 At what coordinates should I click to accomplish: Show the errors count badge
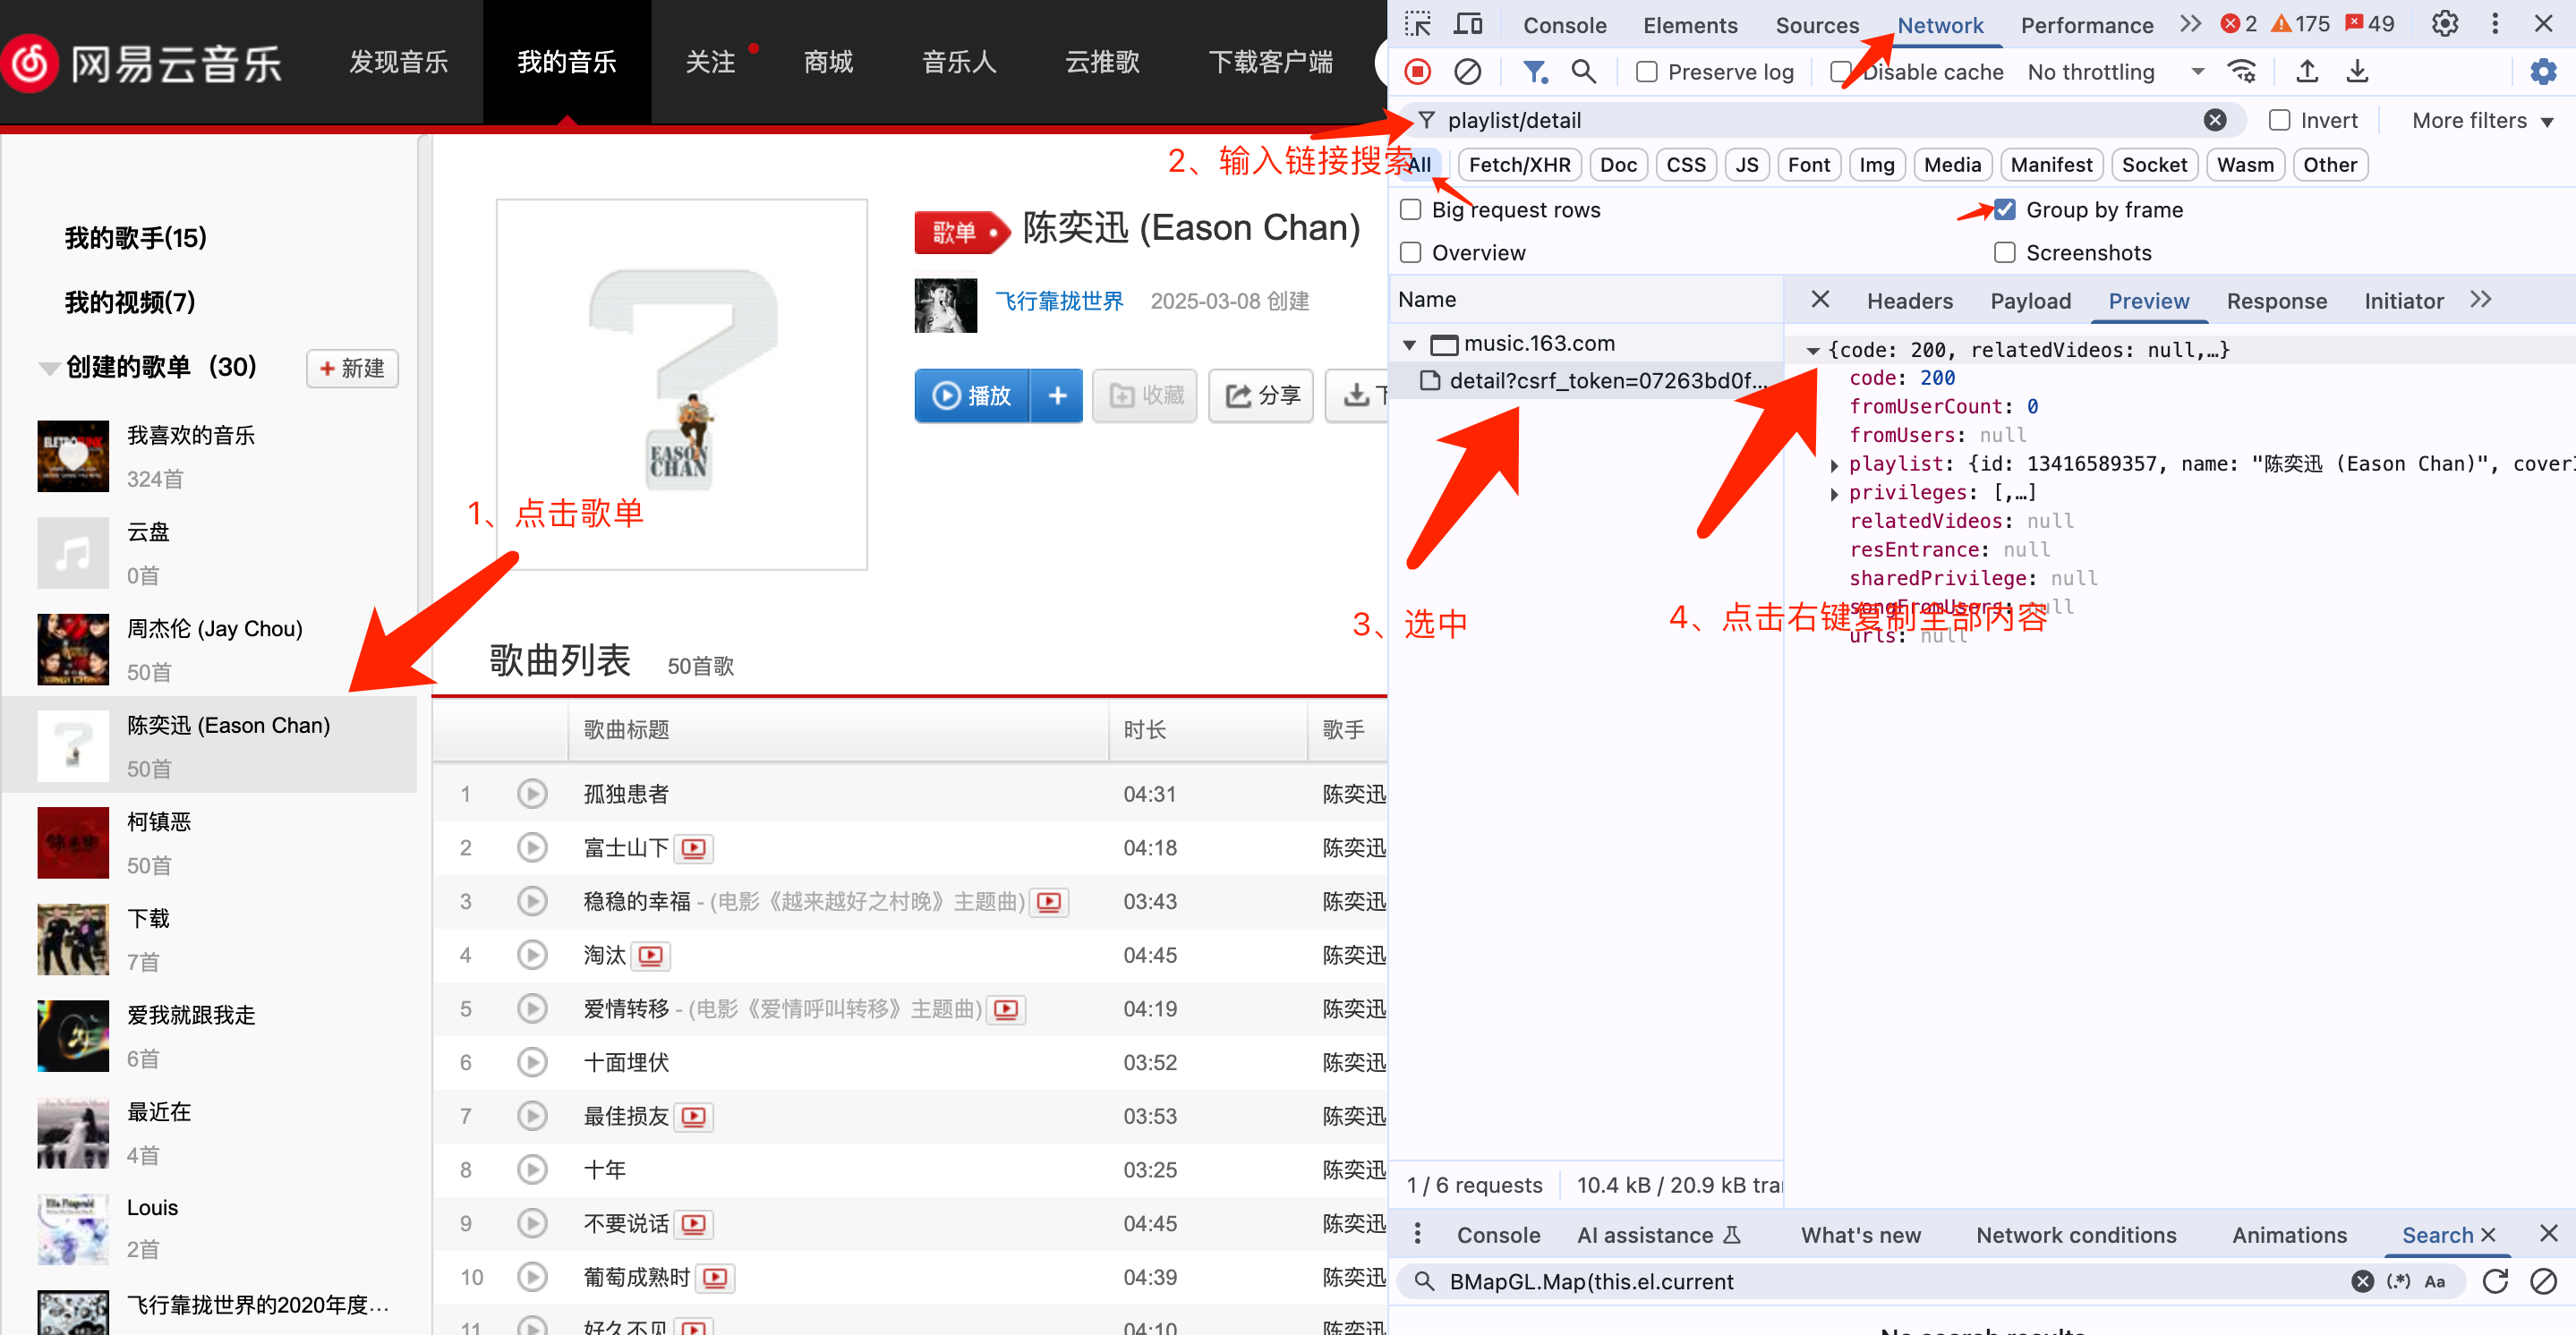click(x=2239, y=24)
